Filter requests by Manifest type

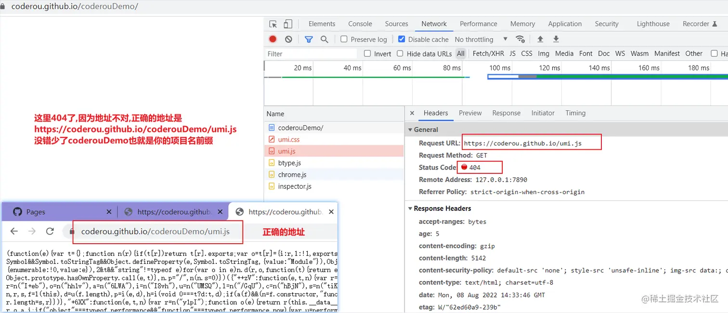pos(667,53)
